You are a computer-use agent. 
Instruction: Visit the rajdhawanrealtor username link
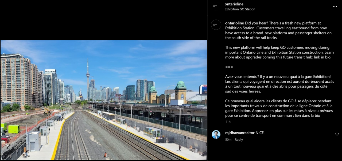click(240, 133)
